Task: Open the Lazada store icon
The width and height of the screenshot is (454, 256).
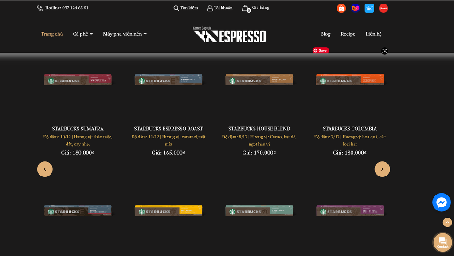Action: 355,8
